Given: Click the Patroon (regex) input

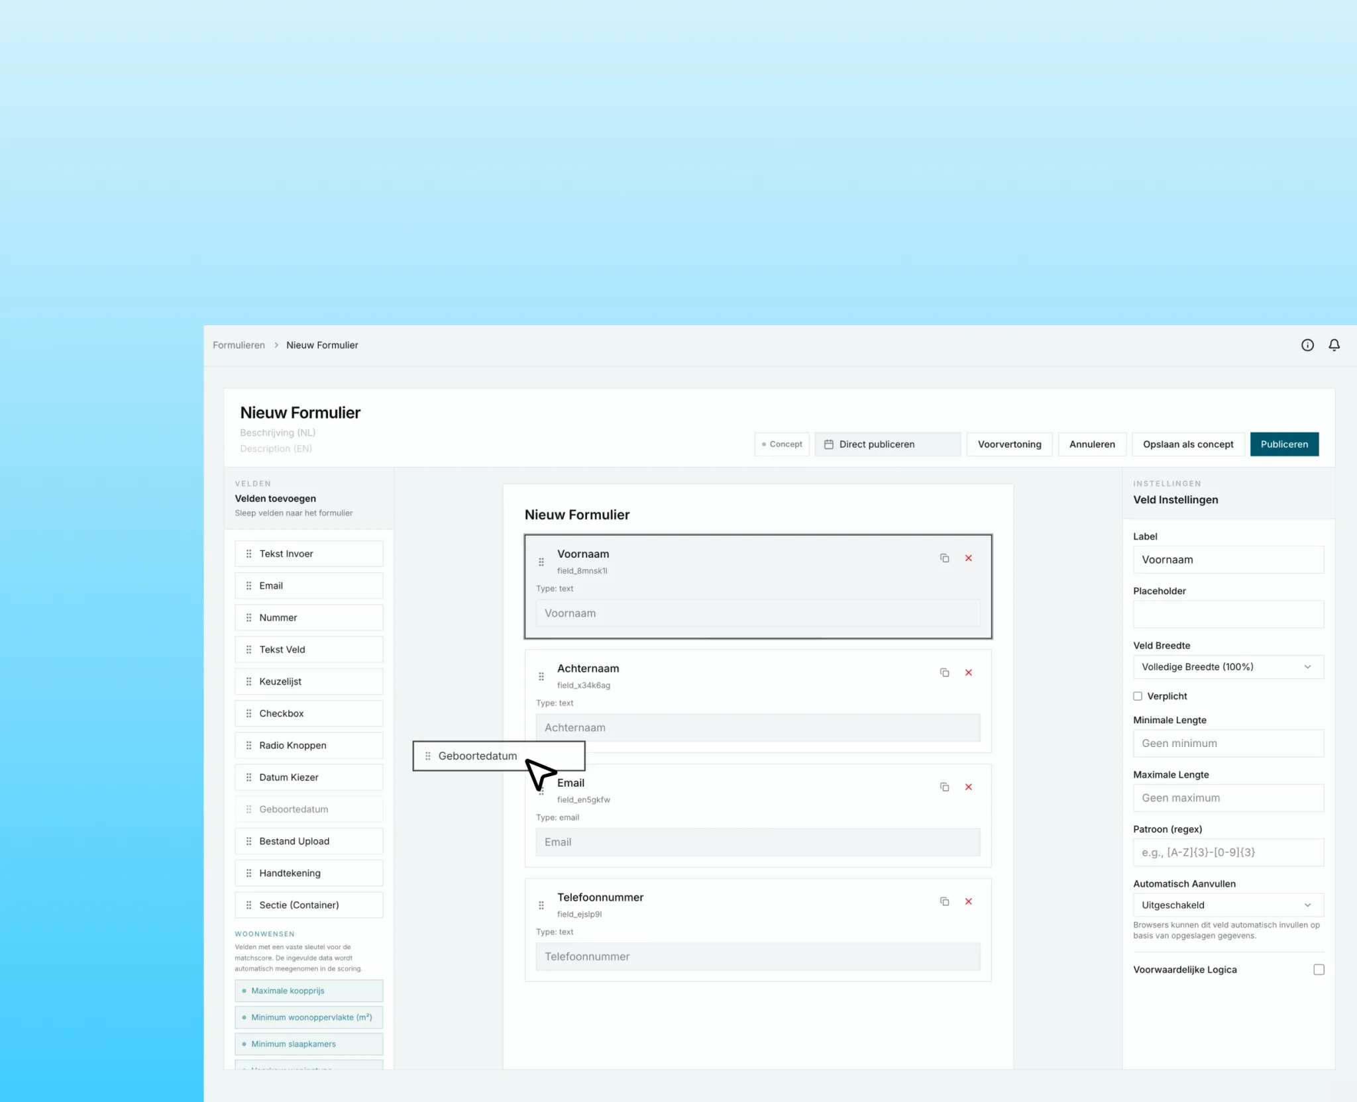Looking at the screenshot, I should tap(1228, 852).
